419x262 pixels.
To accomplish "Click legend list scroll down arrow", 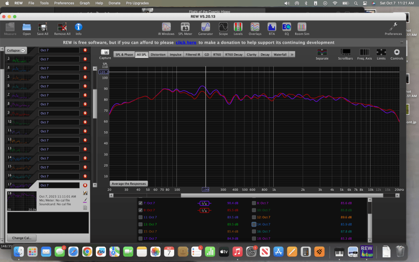I will [x=370, y=240].
